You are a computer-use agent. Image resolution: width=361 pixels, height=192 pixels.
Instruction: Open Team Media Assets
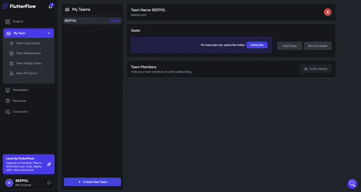point(28,53)
